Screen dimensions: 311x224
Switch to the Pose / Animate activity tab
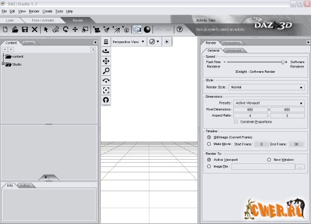click(x=43, y=21)
